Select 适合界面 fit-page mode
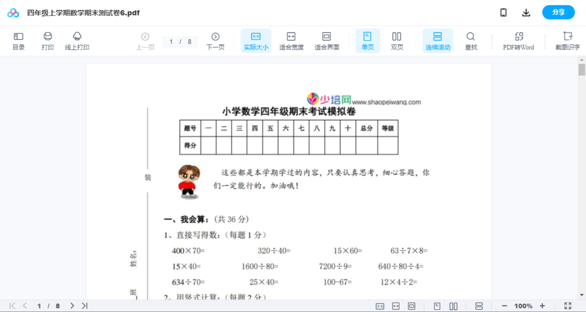The image size is (586, 312). [327, 40]
